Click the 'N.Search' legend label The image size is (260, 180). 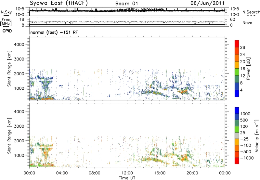[x=251, y=12]
